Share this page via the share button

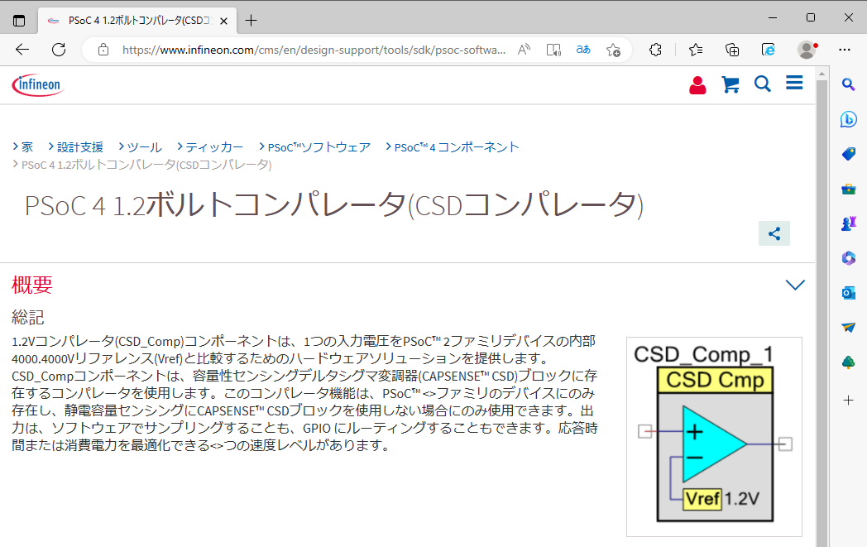point(774,233)
